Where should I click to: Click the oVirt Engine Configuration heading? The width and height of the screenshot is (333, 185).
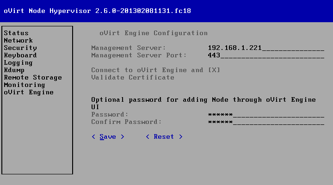(x=154, y=33)
